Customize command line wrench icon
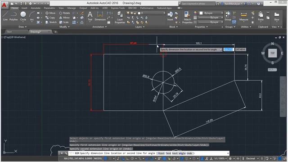Screen dimensions: 288x162 click(x=66, y=153)
